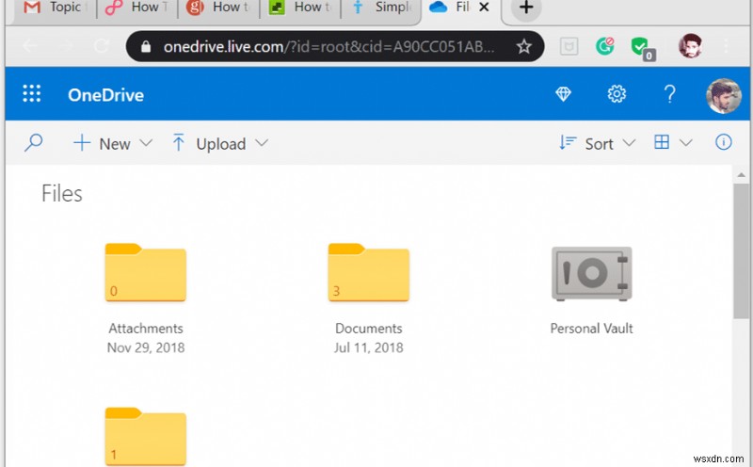Open the OneDrive account profile picture
The image size is (753, 467).
pos(724,96)
